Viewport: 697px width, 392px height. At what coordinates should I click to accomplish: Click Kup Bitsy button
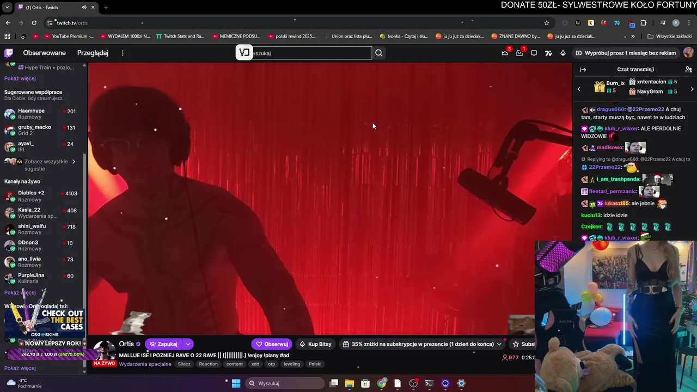[315, 344]
